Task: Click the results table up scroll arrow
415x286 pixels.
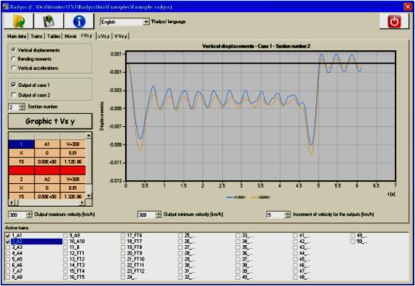Action: tap(88, 135)
